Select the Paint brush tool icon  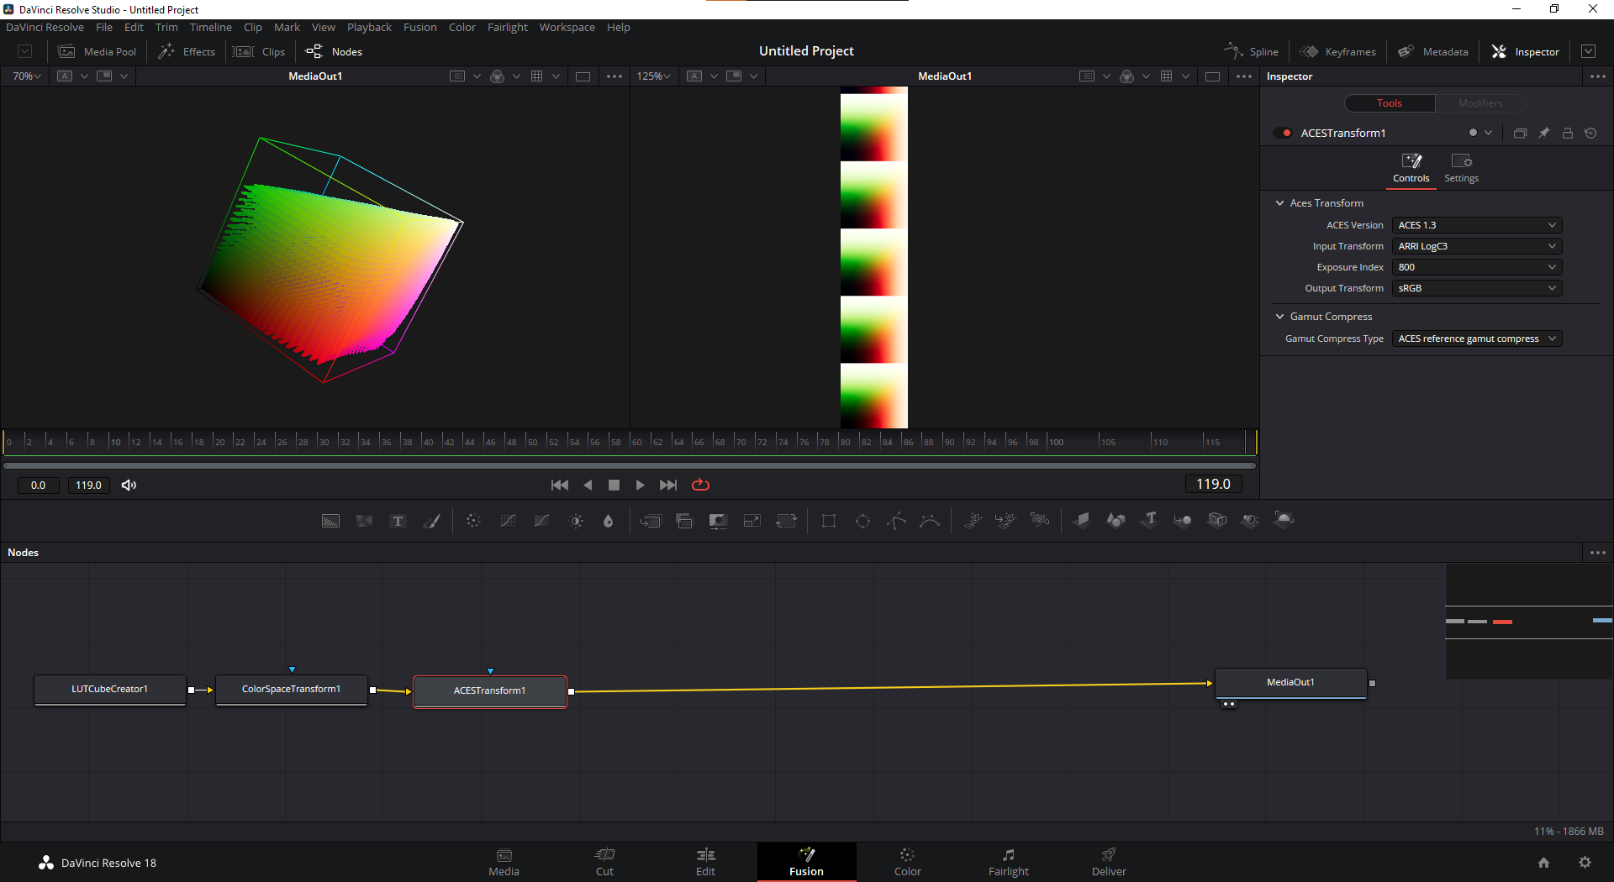431,522
